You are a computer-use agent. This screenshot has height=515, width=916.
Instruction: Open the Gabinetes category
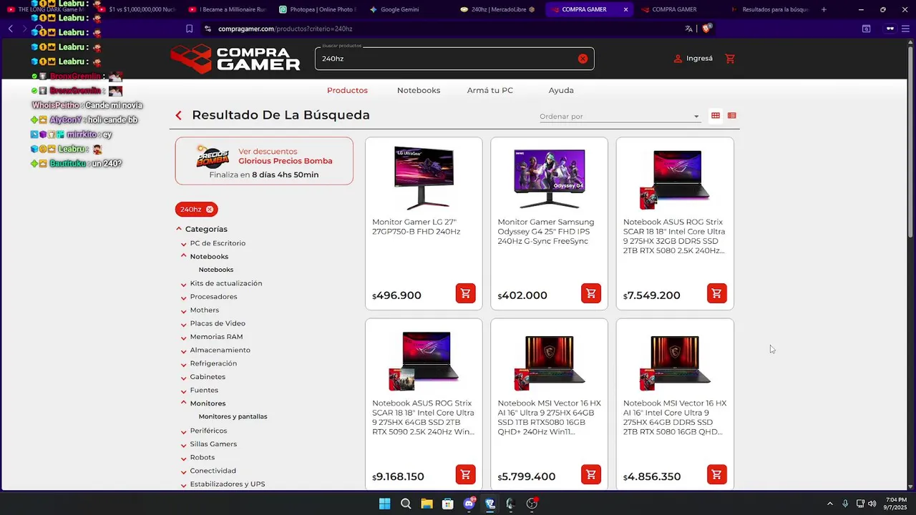(x=208, y=377)
